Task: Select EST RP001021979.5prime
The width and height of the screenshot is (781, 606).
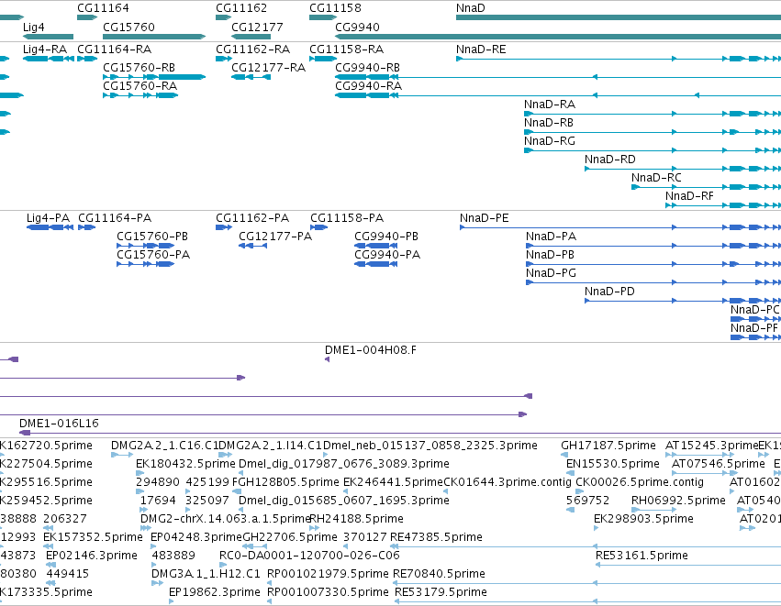Action: click(x=270, y=583)
